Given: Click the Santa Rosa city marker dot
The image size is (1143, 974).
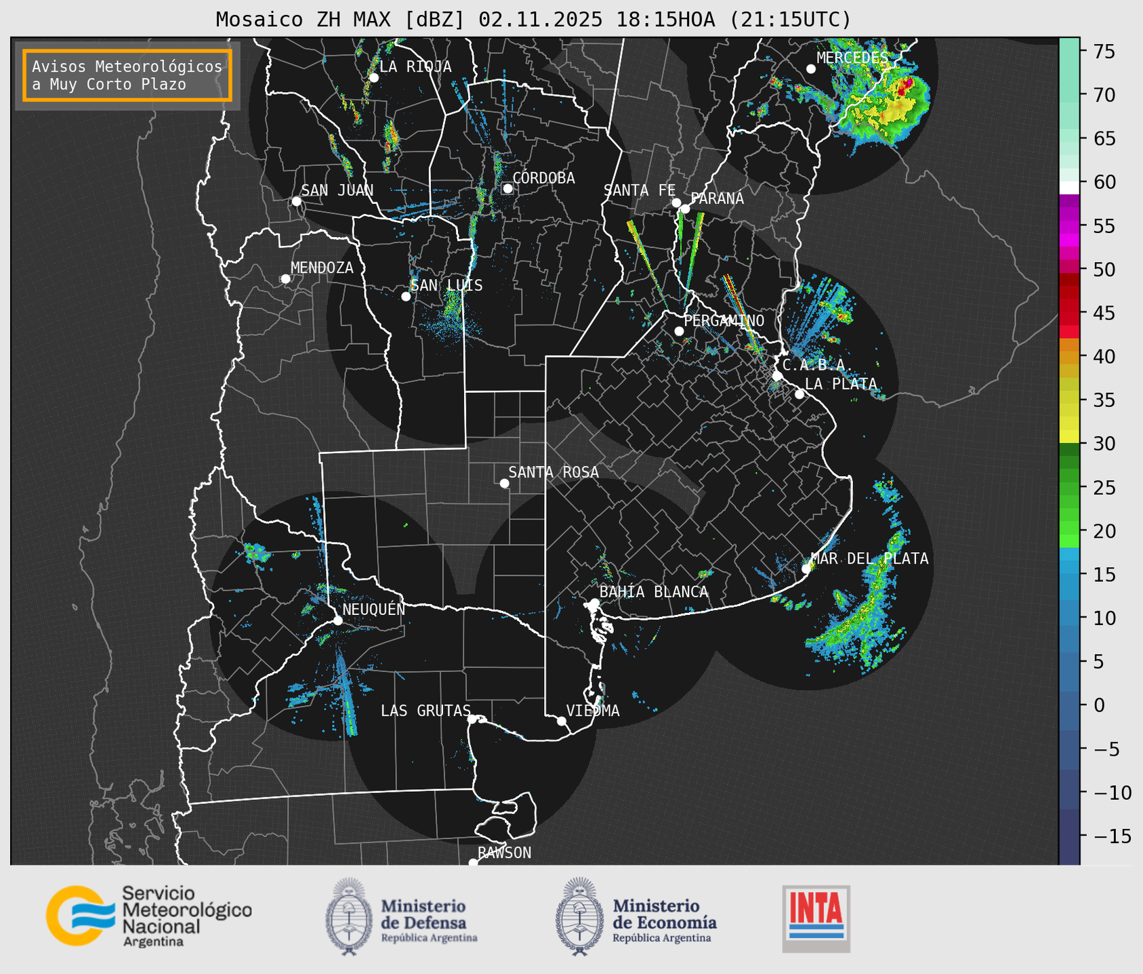Looking at the screenshot, I should click(x=504, y=484).
